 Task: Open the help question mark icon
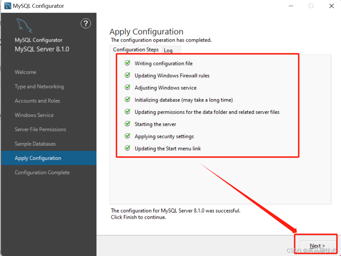(86, 23)
